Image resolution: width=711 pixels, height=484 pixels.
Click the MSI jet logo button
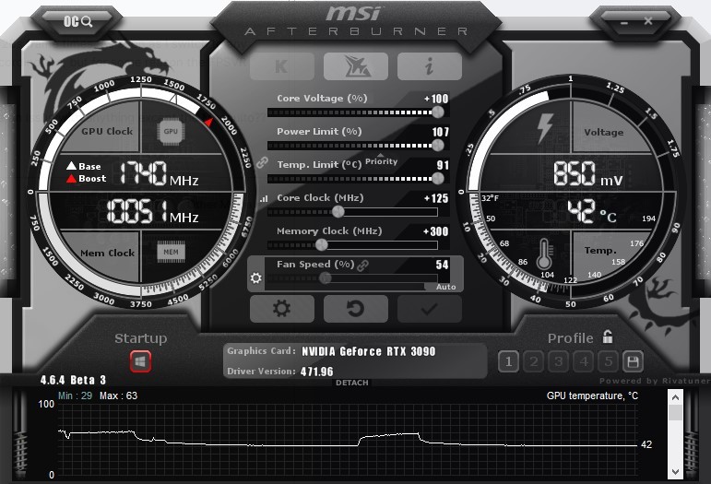pyautogui.click(x=356, y=66)
